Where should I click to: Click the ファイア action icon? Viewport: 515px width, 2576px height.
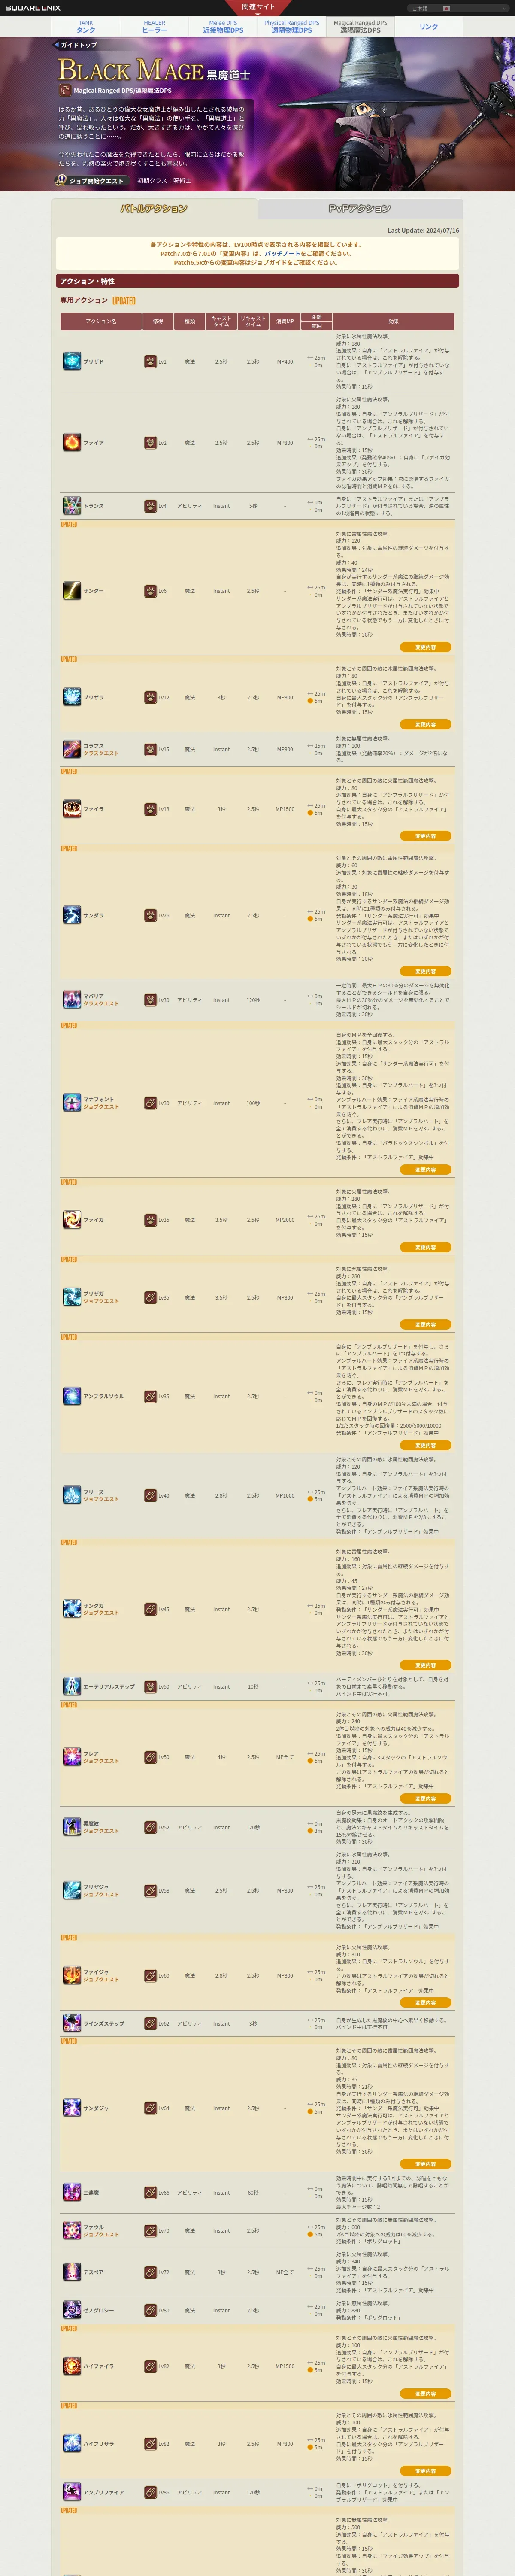point(72,442)
